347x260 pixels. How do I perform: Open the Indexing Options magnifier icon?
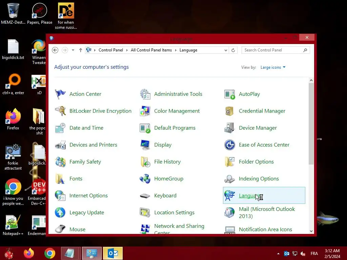pos(230,179)
